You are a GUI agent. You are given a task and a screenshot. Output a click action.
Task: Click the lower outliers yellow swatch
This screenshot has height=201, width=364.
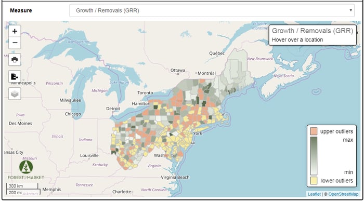314,180
